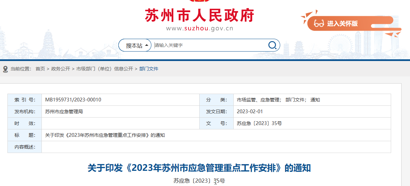Click 苏应急〔2023〕35号 below the article heading
Screen dimensions: 410x186
pyautogui.click(x=199, y=181)
